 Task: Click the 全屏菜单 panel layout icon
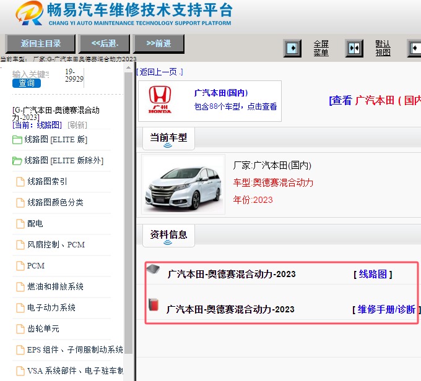(292, 49)
